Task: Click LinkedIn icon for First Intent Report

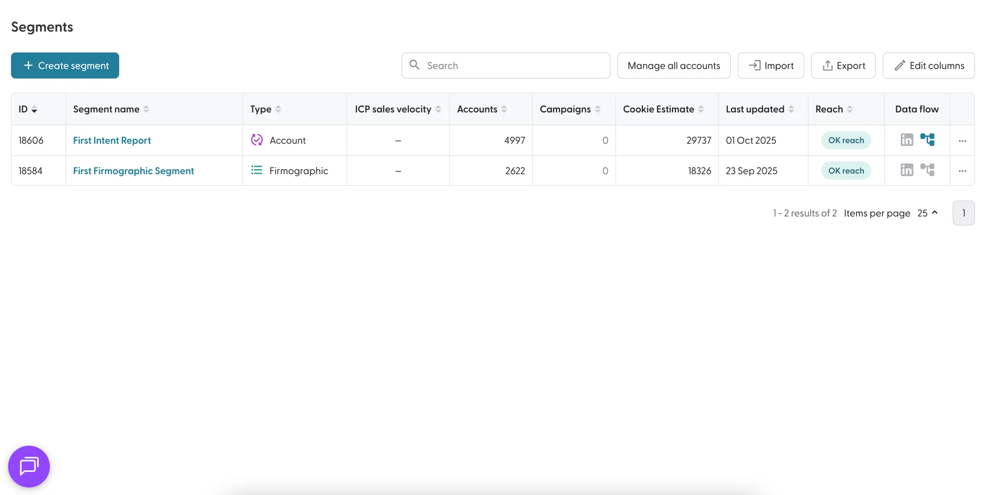Action: click(907, 140)
